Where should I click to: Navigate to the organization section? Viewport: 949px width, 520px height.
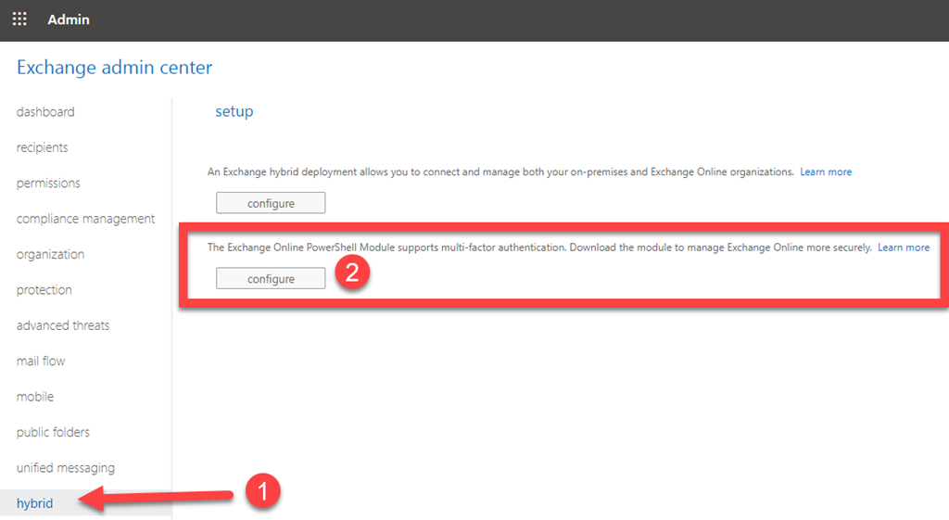point(50,254)
